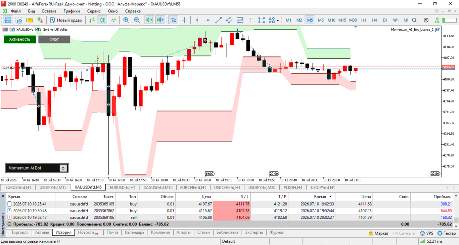Click the gray Флэт button

[x=54, y=39]
